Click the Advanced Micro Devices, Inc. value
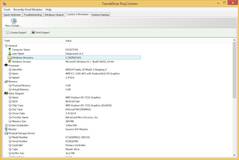Image resolution: width=239 pixels, height=160 pixels. point(82,117)
